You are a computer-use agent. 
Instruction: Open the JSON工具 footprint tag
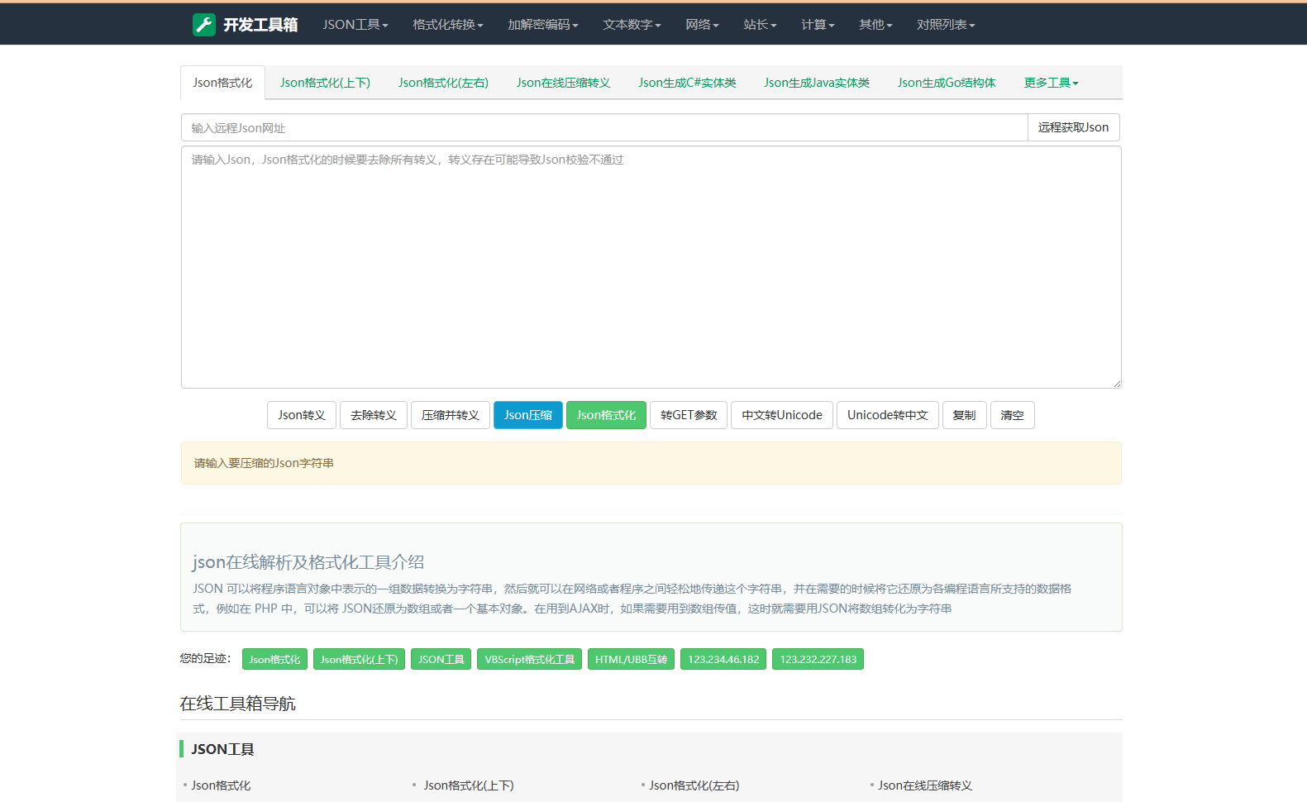tap(441, 659)
